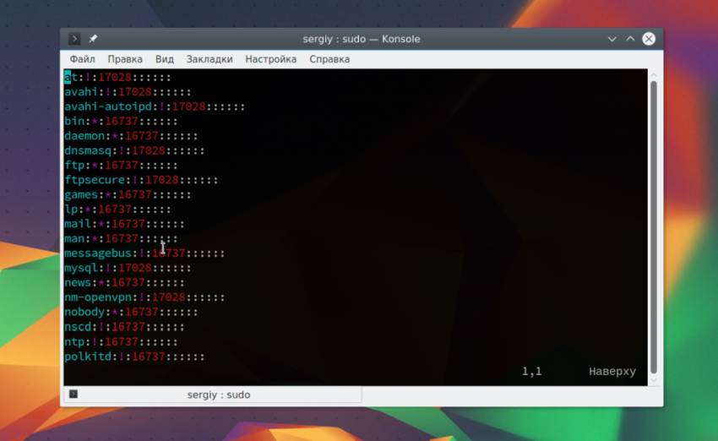Viewport: 718px width, 441px height.
Task: Click the pin window icon in title bar
Action: [x=93, y=39]
